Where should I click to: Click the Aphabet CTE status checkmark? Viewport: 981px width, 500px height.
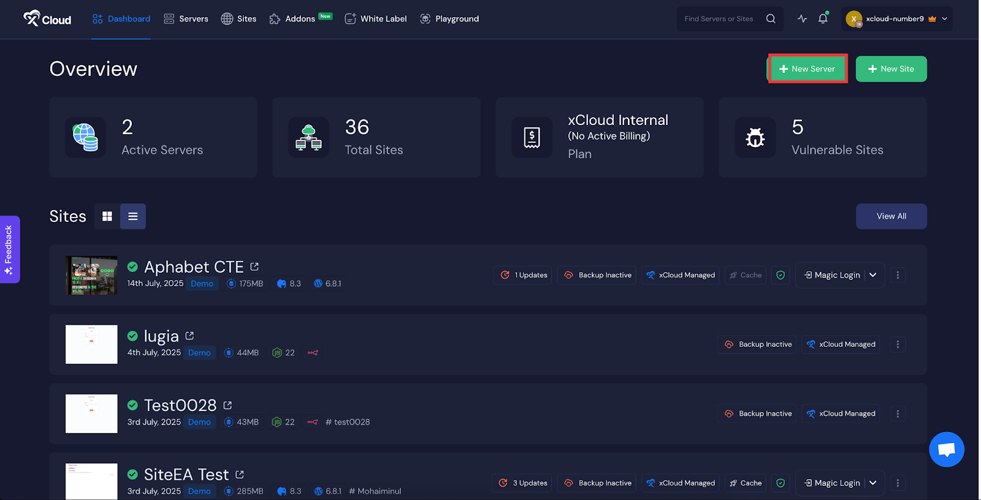132,267
